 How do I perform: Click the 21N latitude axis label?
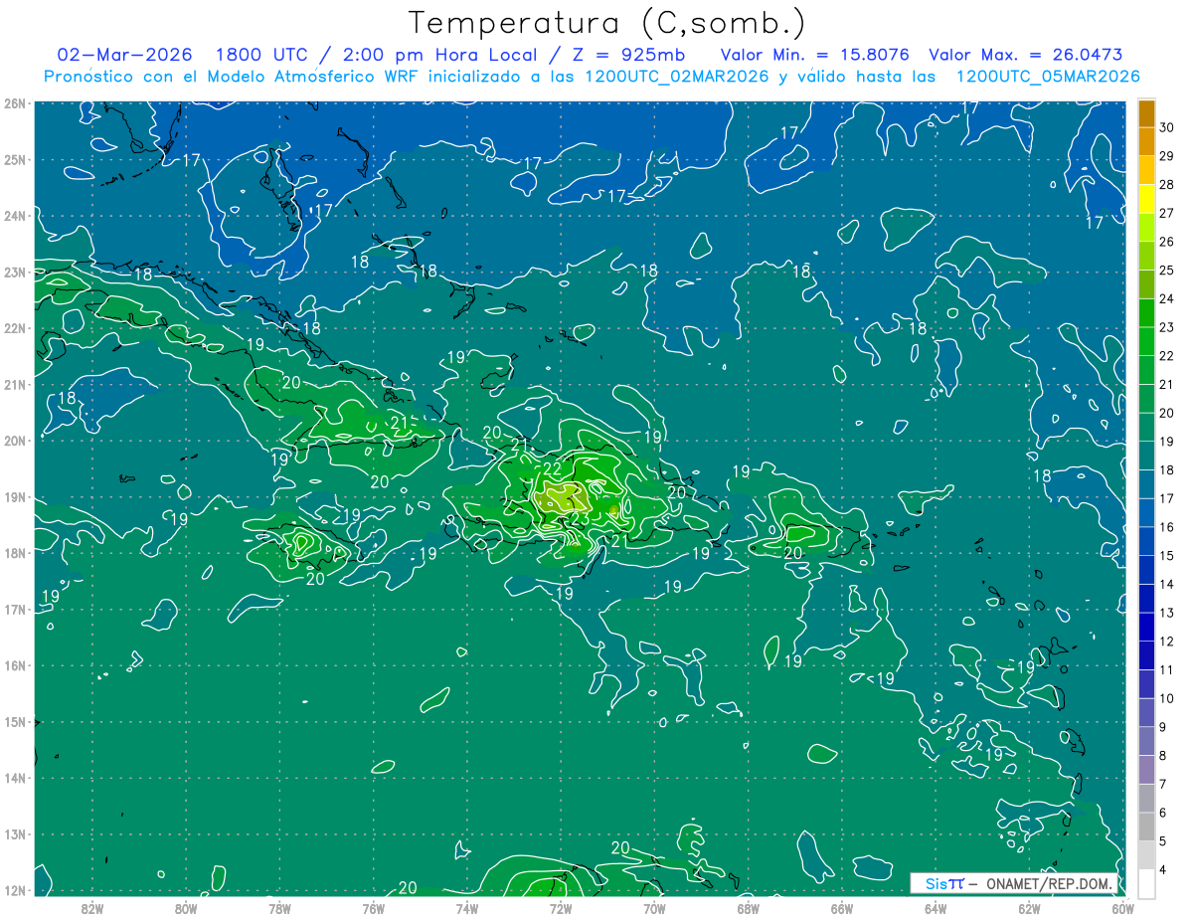coord(15,384)
